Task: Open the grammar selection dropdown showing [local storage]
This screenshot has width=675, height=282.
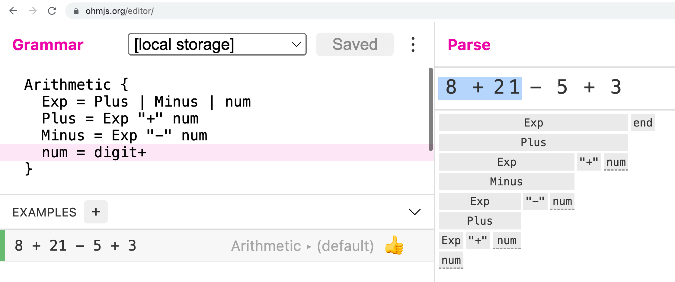Action: tap(217, 44)
